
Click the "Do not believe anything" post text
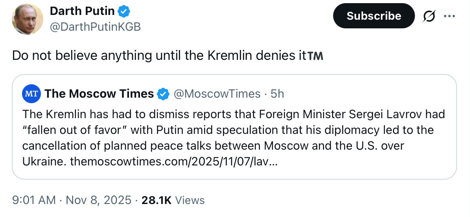157,56
